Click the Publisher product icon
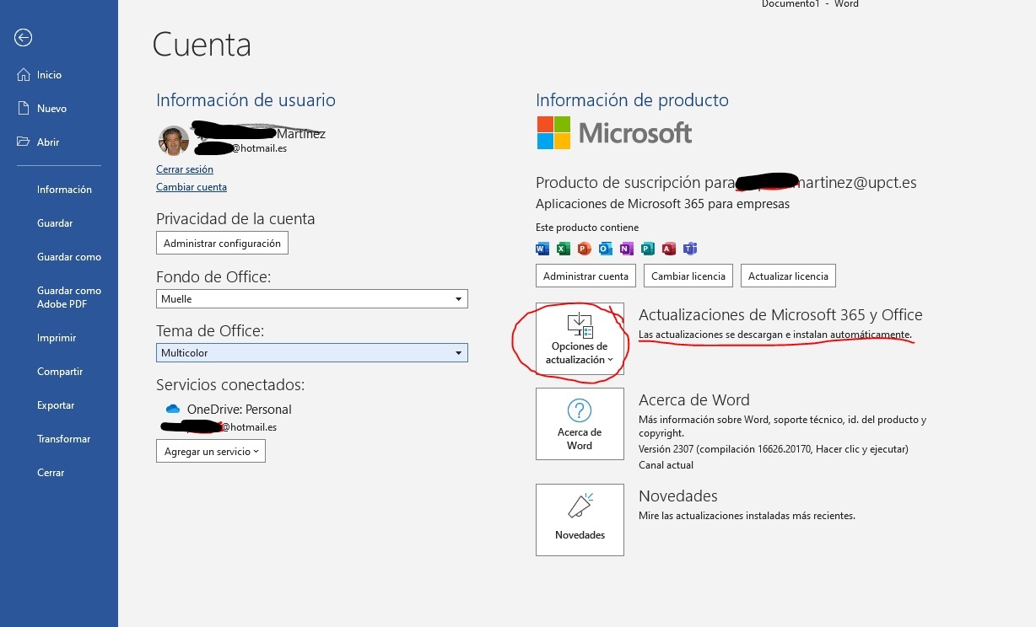1036x627 pixels. tap(648, 249)
